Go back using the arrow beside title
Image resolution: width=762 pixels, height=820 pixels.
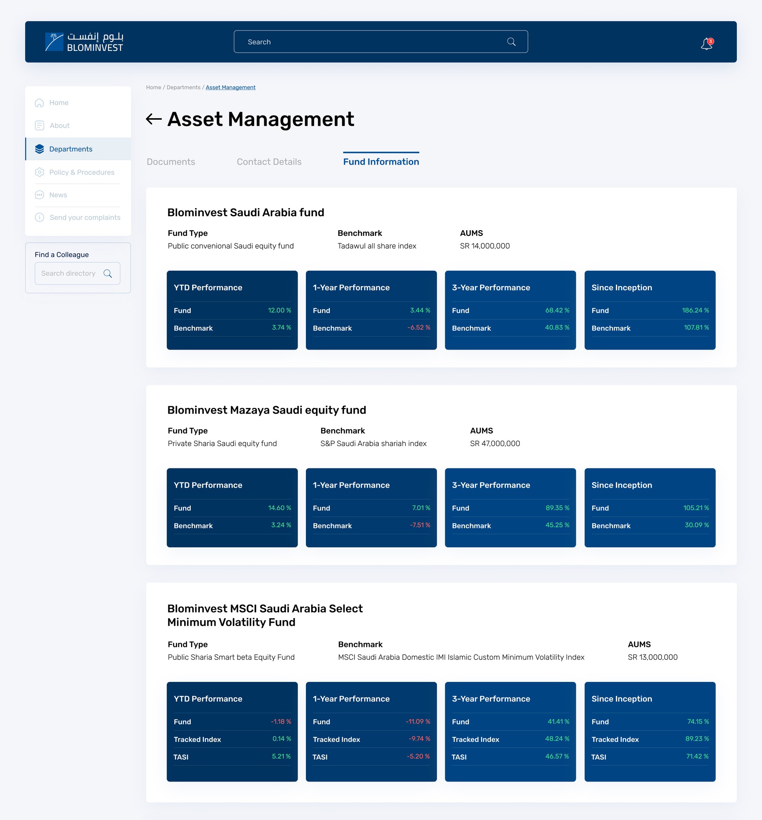pyautogui.click(x=154, y=119)
